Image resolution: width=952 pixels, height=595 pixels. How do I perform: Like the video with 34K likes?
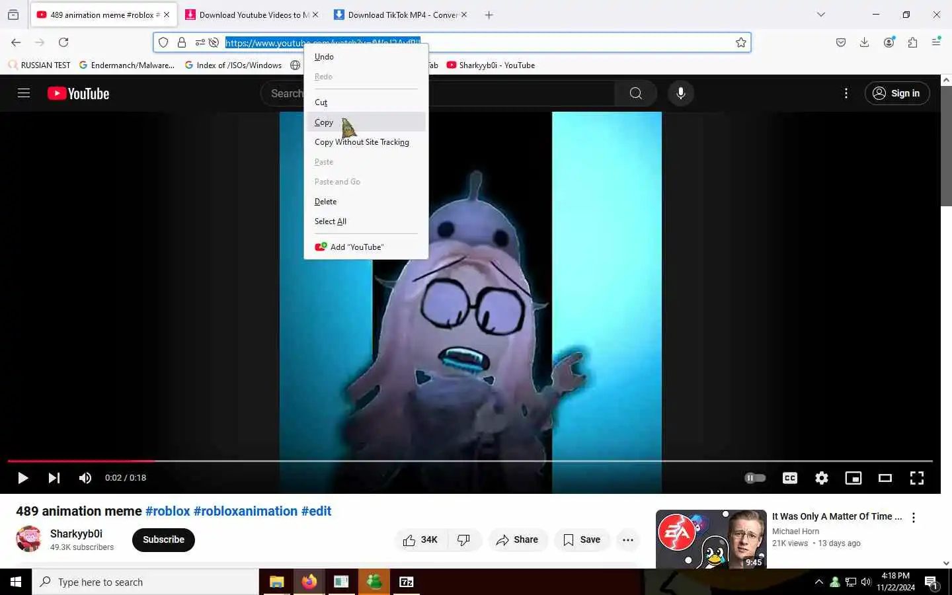[420, 540]
